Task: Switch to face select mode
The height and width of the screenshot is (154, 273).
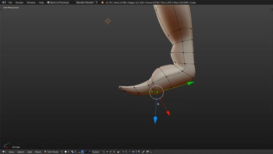Action: 114,152
